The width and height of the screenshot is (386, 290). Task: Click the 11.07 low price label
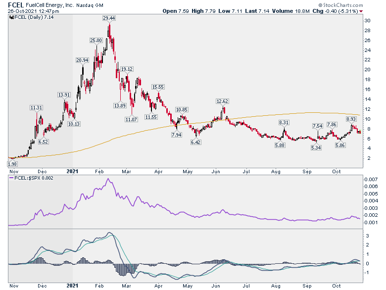pos(131,120)
